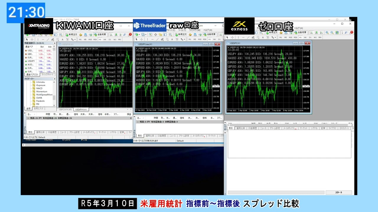Click the horizontal line tool in XM window

43,39
